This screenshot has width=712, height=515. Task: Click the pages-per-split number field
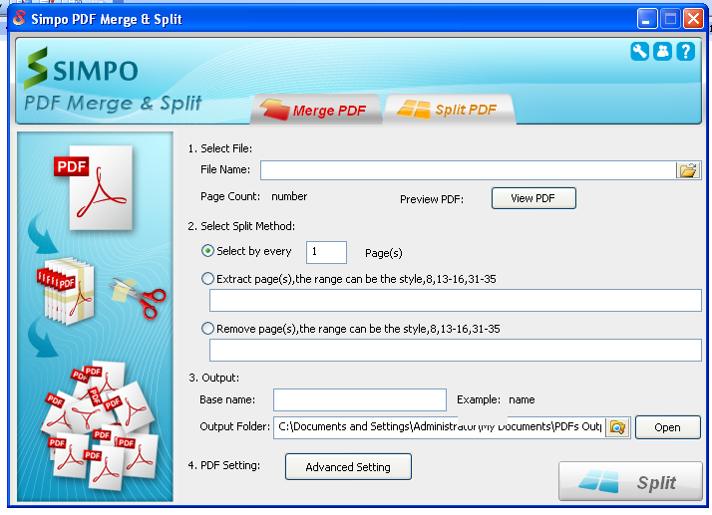326,252
